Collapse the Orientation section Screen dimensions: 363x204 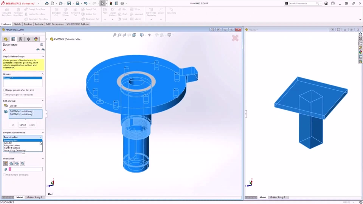(x=43, y=159)
